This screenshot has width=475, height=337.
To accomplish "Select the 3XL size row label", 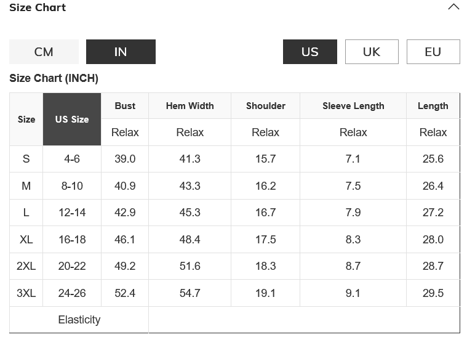I will point(26,293).
